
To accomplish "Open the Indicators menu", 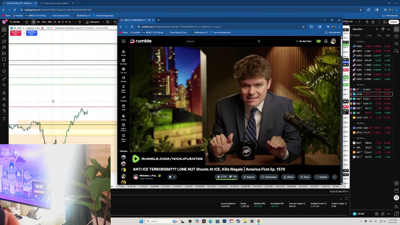I will coord(93,22).
